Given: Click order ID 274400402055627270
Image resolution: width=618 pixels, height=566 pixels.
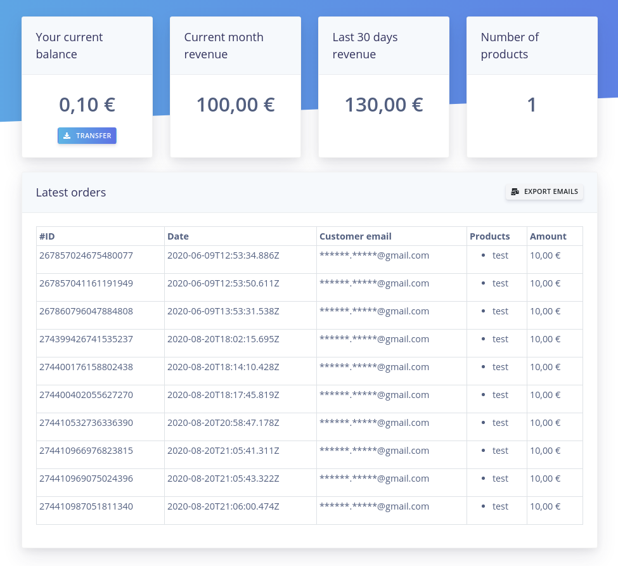Looking at the screenshot, I should point(86,395).
